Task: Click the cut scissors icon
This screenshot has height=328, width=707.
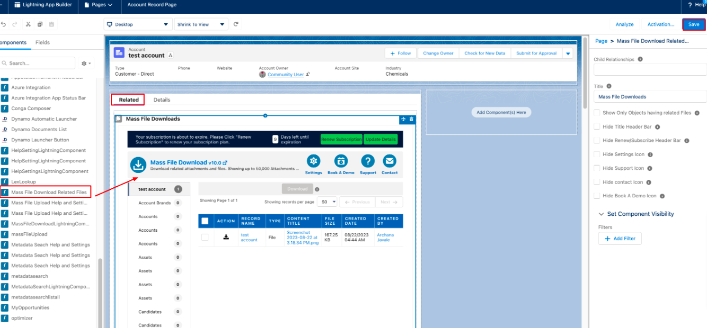Action: point(28,24)
